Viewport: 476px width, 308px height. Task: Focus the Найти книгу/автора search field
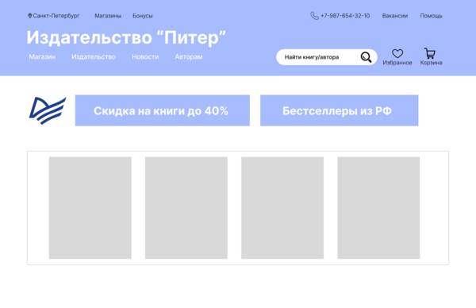327,57
